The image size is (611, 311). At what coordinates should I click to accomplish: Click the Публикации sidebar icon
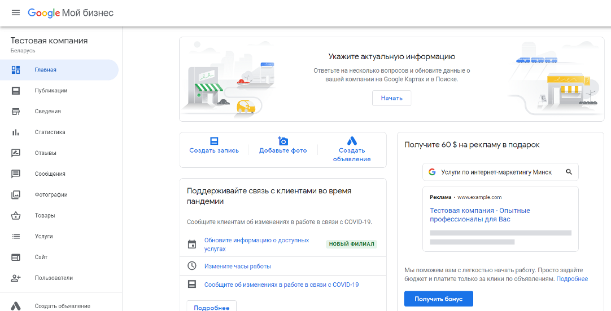(x=16, y=91)
